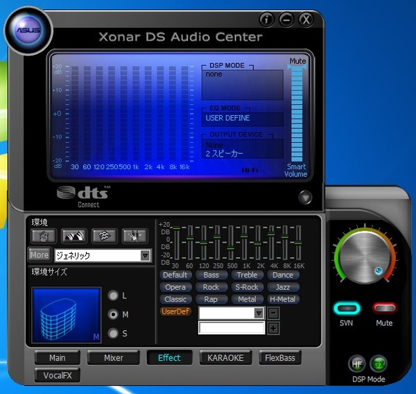This screenshot has width=416, height=394.
Task: Delete user preset with minus button
Action: 274,314
